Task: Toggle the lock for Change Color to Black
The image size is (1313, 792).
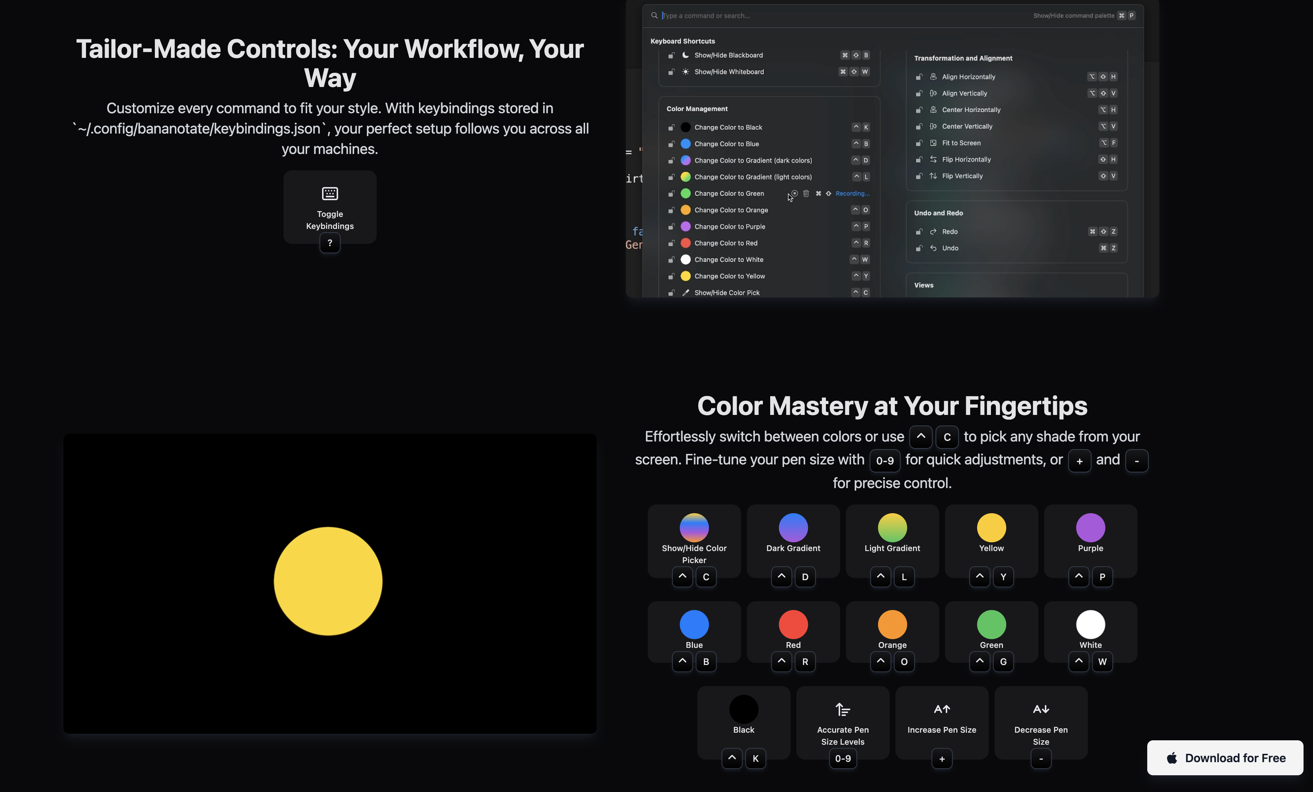Action: click(671, 127)
